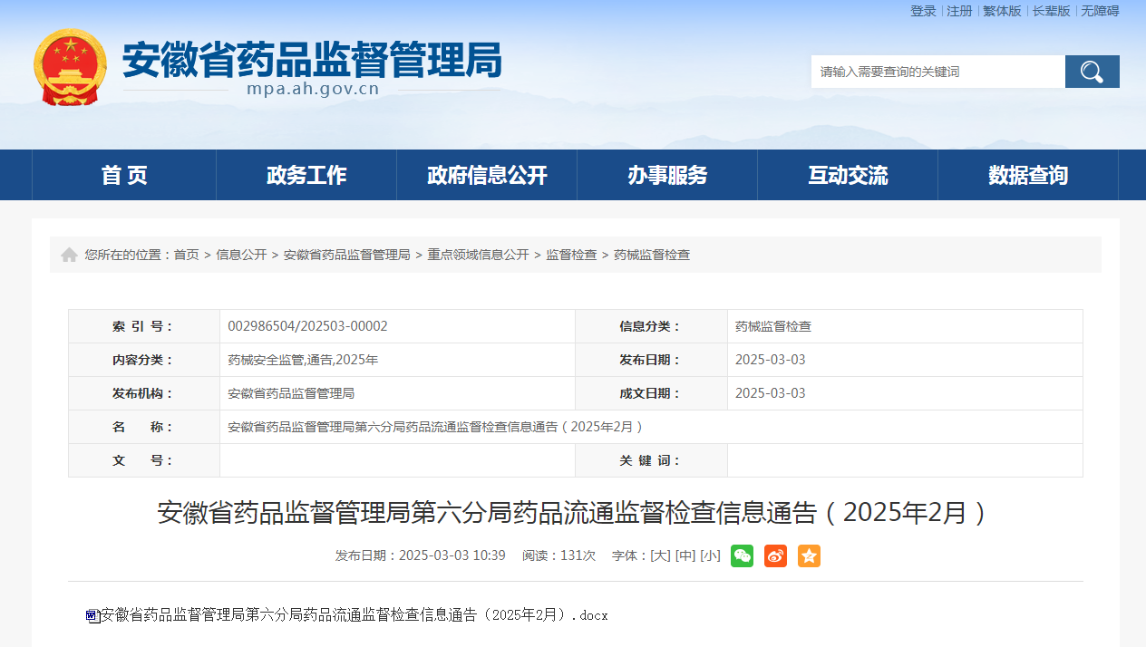Download the attached docx notice file
Screen dimensions: 1146x647
(354, 615)
